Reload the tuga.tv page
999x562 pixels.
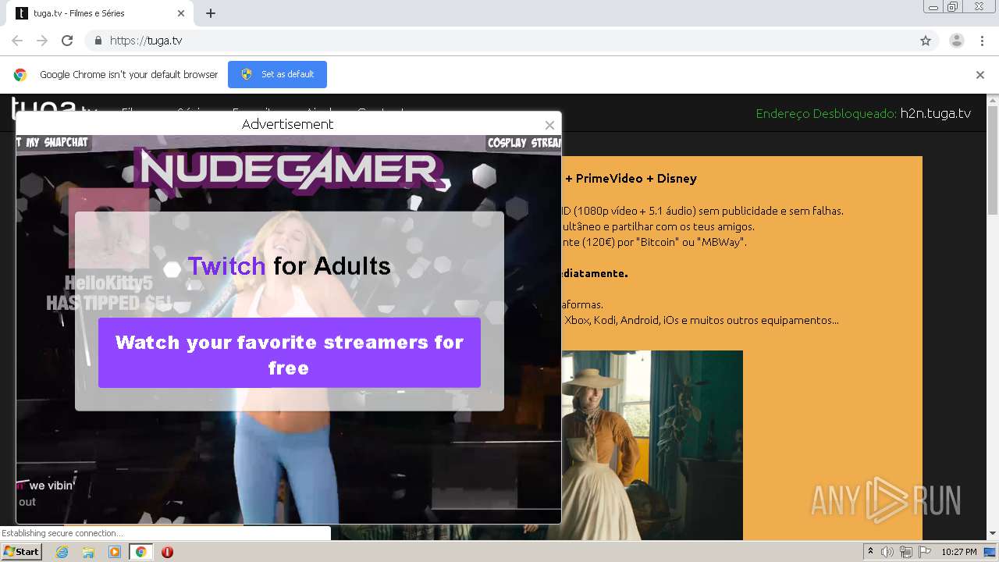tap(67, 41)
